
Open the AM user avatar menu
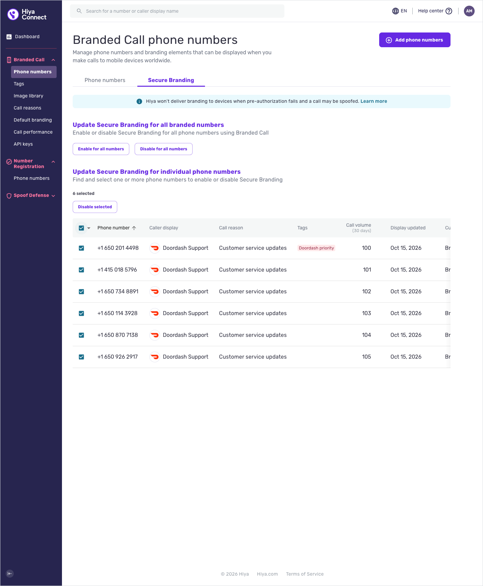[x=469, y=11]
